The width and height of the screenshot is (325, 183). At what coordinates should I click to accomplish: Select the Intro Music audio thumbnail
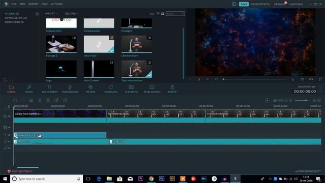coord(99,44)
